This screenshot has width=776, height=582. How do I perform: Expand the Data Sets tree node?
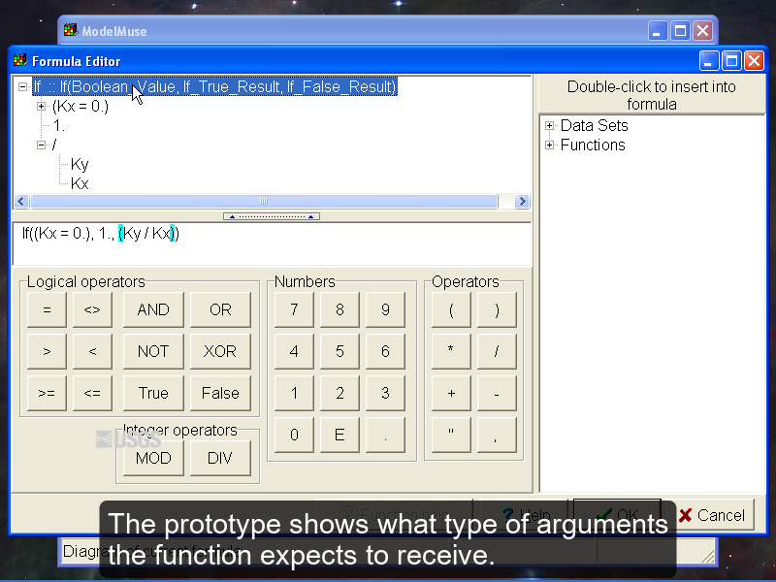pyautogui.click(x=550, y=126)
